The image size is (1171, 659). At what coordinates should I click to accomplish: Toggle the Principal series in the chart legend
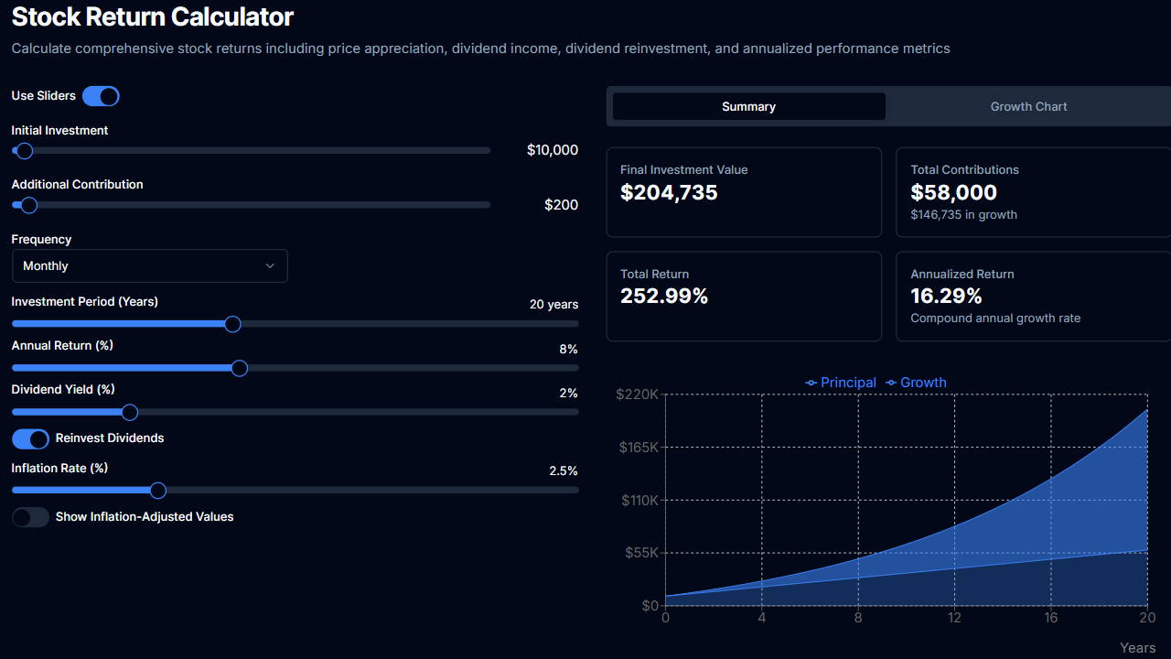tap(840, 383)
